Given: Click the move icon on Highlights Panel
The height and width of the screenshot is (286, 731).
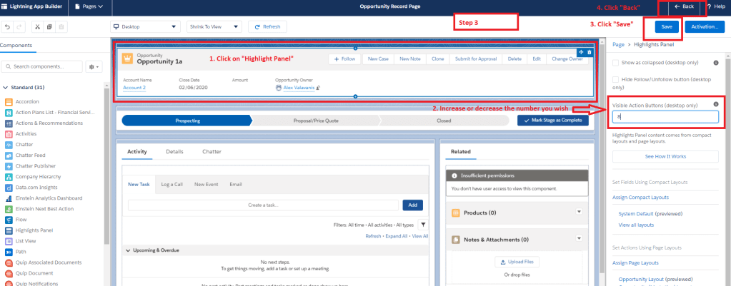Looking at the screenshot, I should [580, 52].
